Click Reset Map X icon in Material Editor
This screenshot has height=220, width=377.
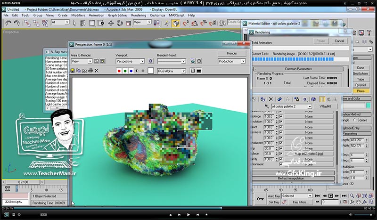[x=271, y=99]
